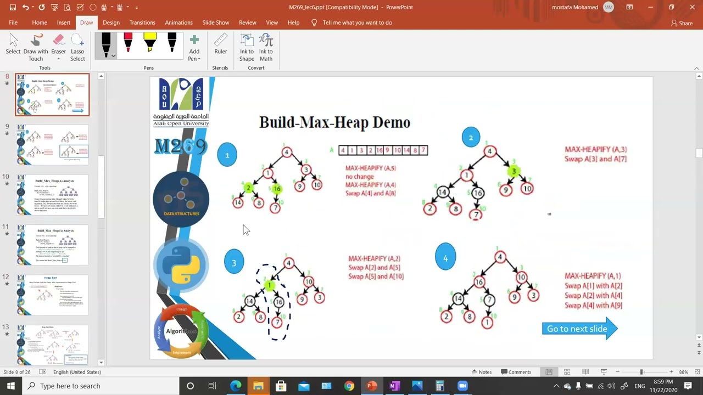Open the Review tab
This screenshot has height=395, width=703.
[247, 22]
